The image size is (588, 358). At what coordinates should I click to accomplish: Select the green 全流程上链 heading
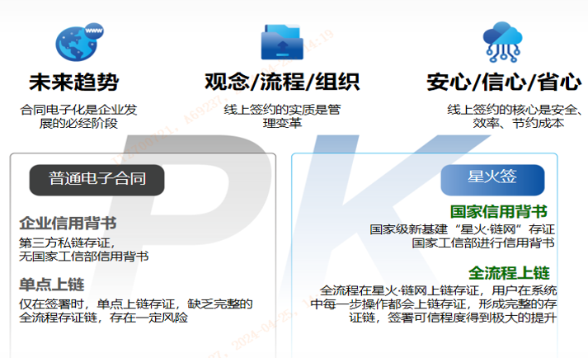click(509, 273)
